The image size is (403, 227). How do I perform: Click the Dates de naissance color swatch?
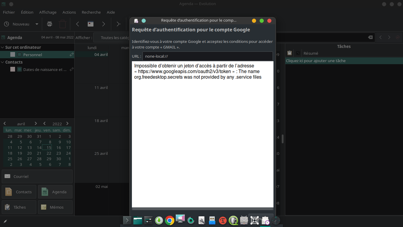click(x=13, y=69)
